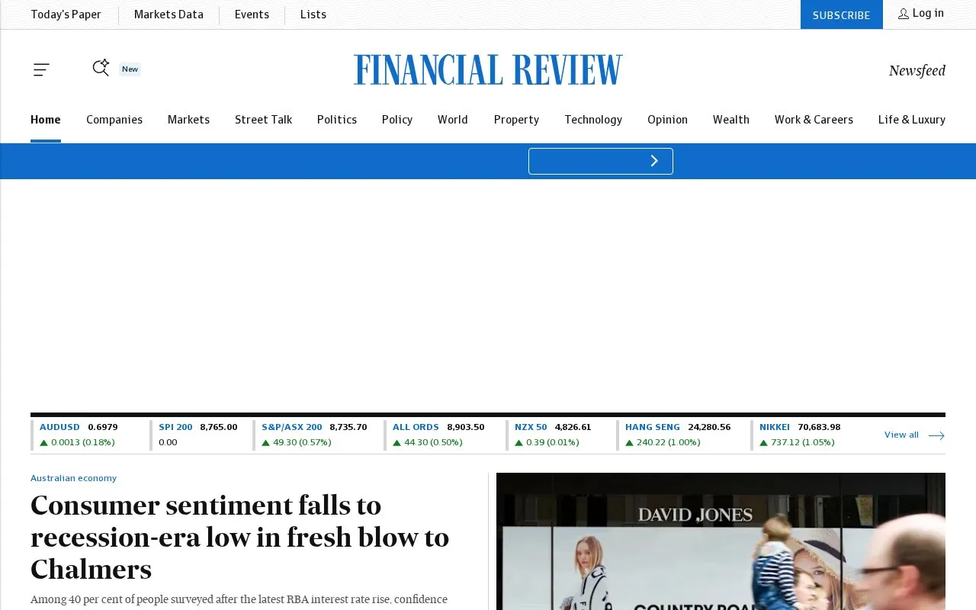976x610 pixels.
Task: Click the arrow icon next to View all
Action: (936, 435)
